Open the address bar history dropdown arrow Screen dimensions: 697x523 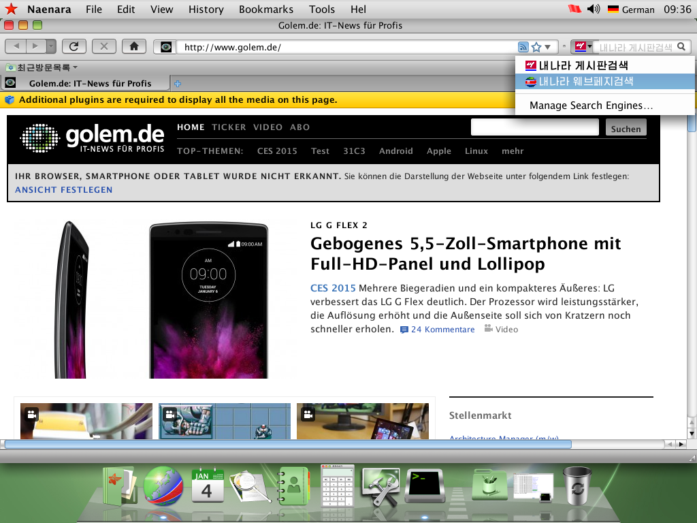548,47
